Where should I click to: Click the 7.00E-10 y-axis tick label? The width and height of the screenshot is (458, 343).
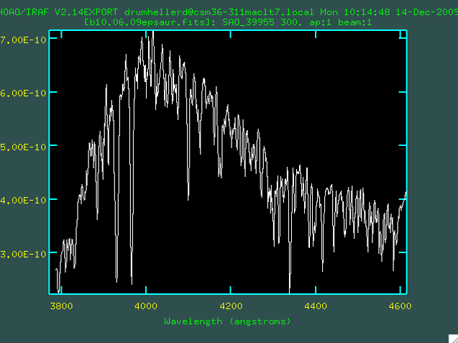[x=24, y=40]
